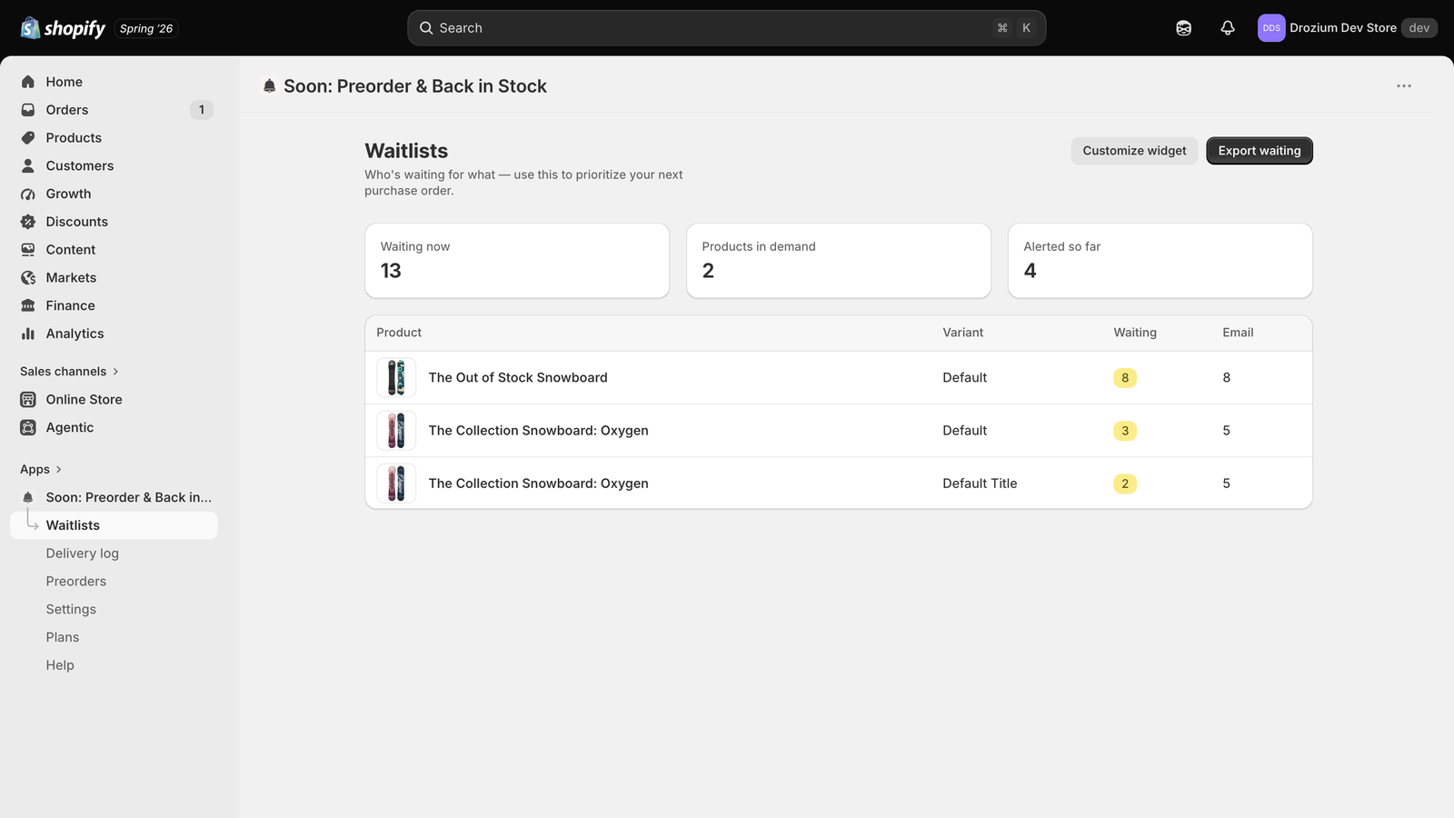Open the Agentic channel
Viewport: 1454px width, 818px height.
pos(114,428)
